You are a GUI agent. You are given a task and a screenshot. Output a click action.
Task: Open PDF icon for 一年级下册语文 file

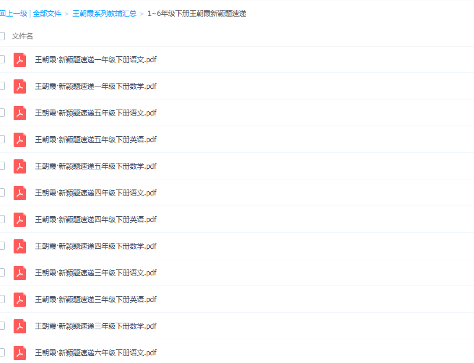[x=20, y=60]
